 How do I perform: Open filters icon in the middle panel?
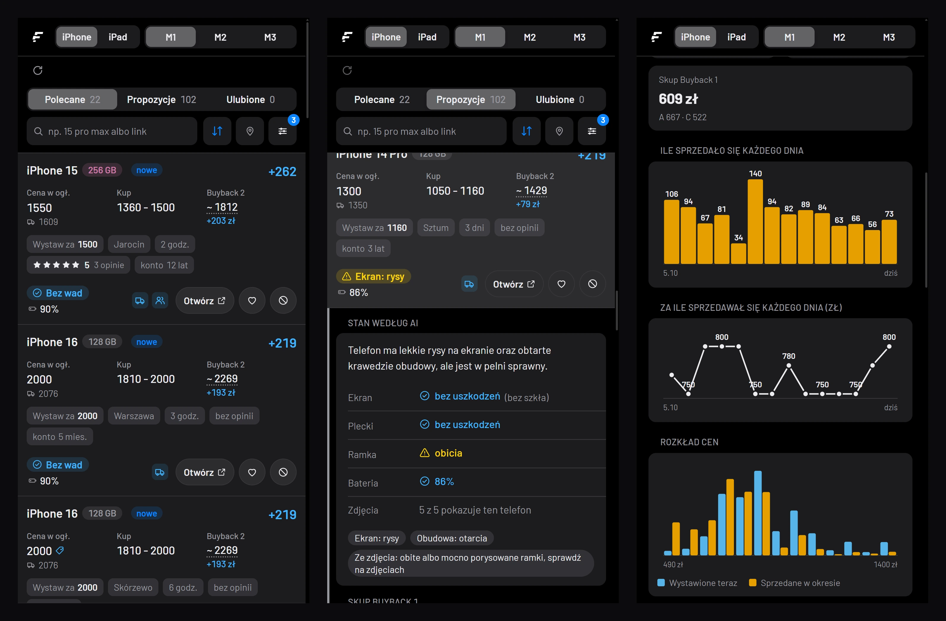[592, 131]
